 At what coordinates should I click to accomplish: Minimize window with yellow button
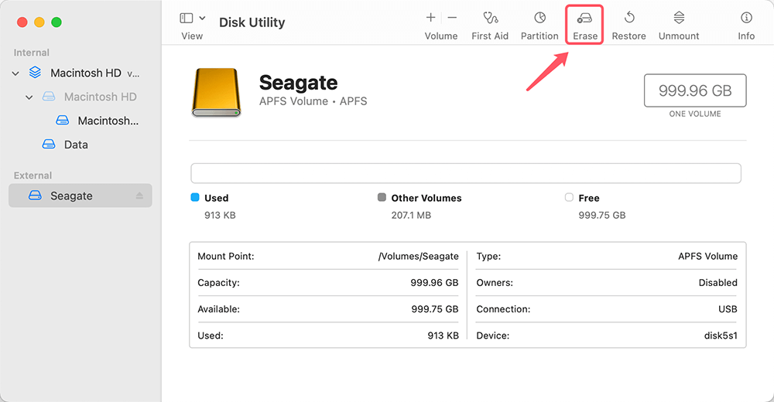pos(39,22)
